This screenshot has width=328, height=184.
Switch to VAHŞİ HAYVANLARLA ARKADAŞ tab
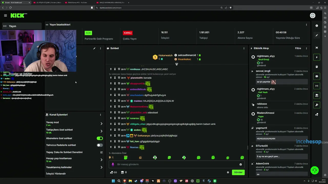(x=110, y=3)
